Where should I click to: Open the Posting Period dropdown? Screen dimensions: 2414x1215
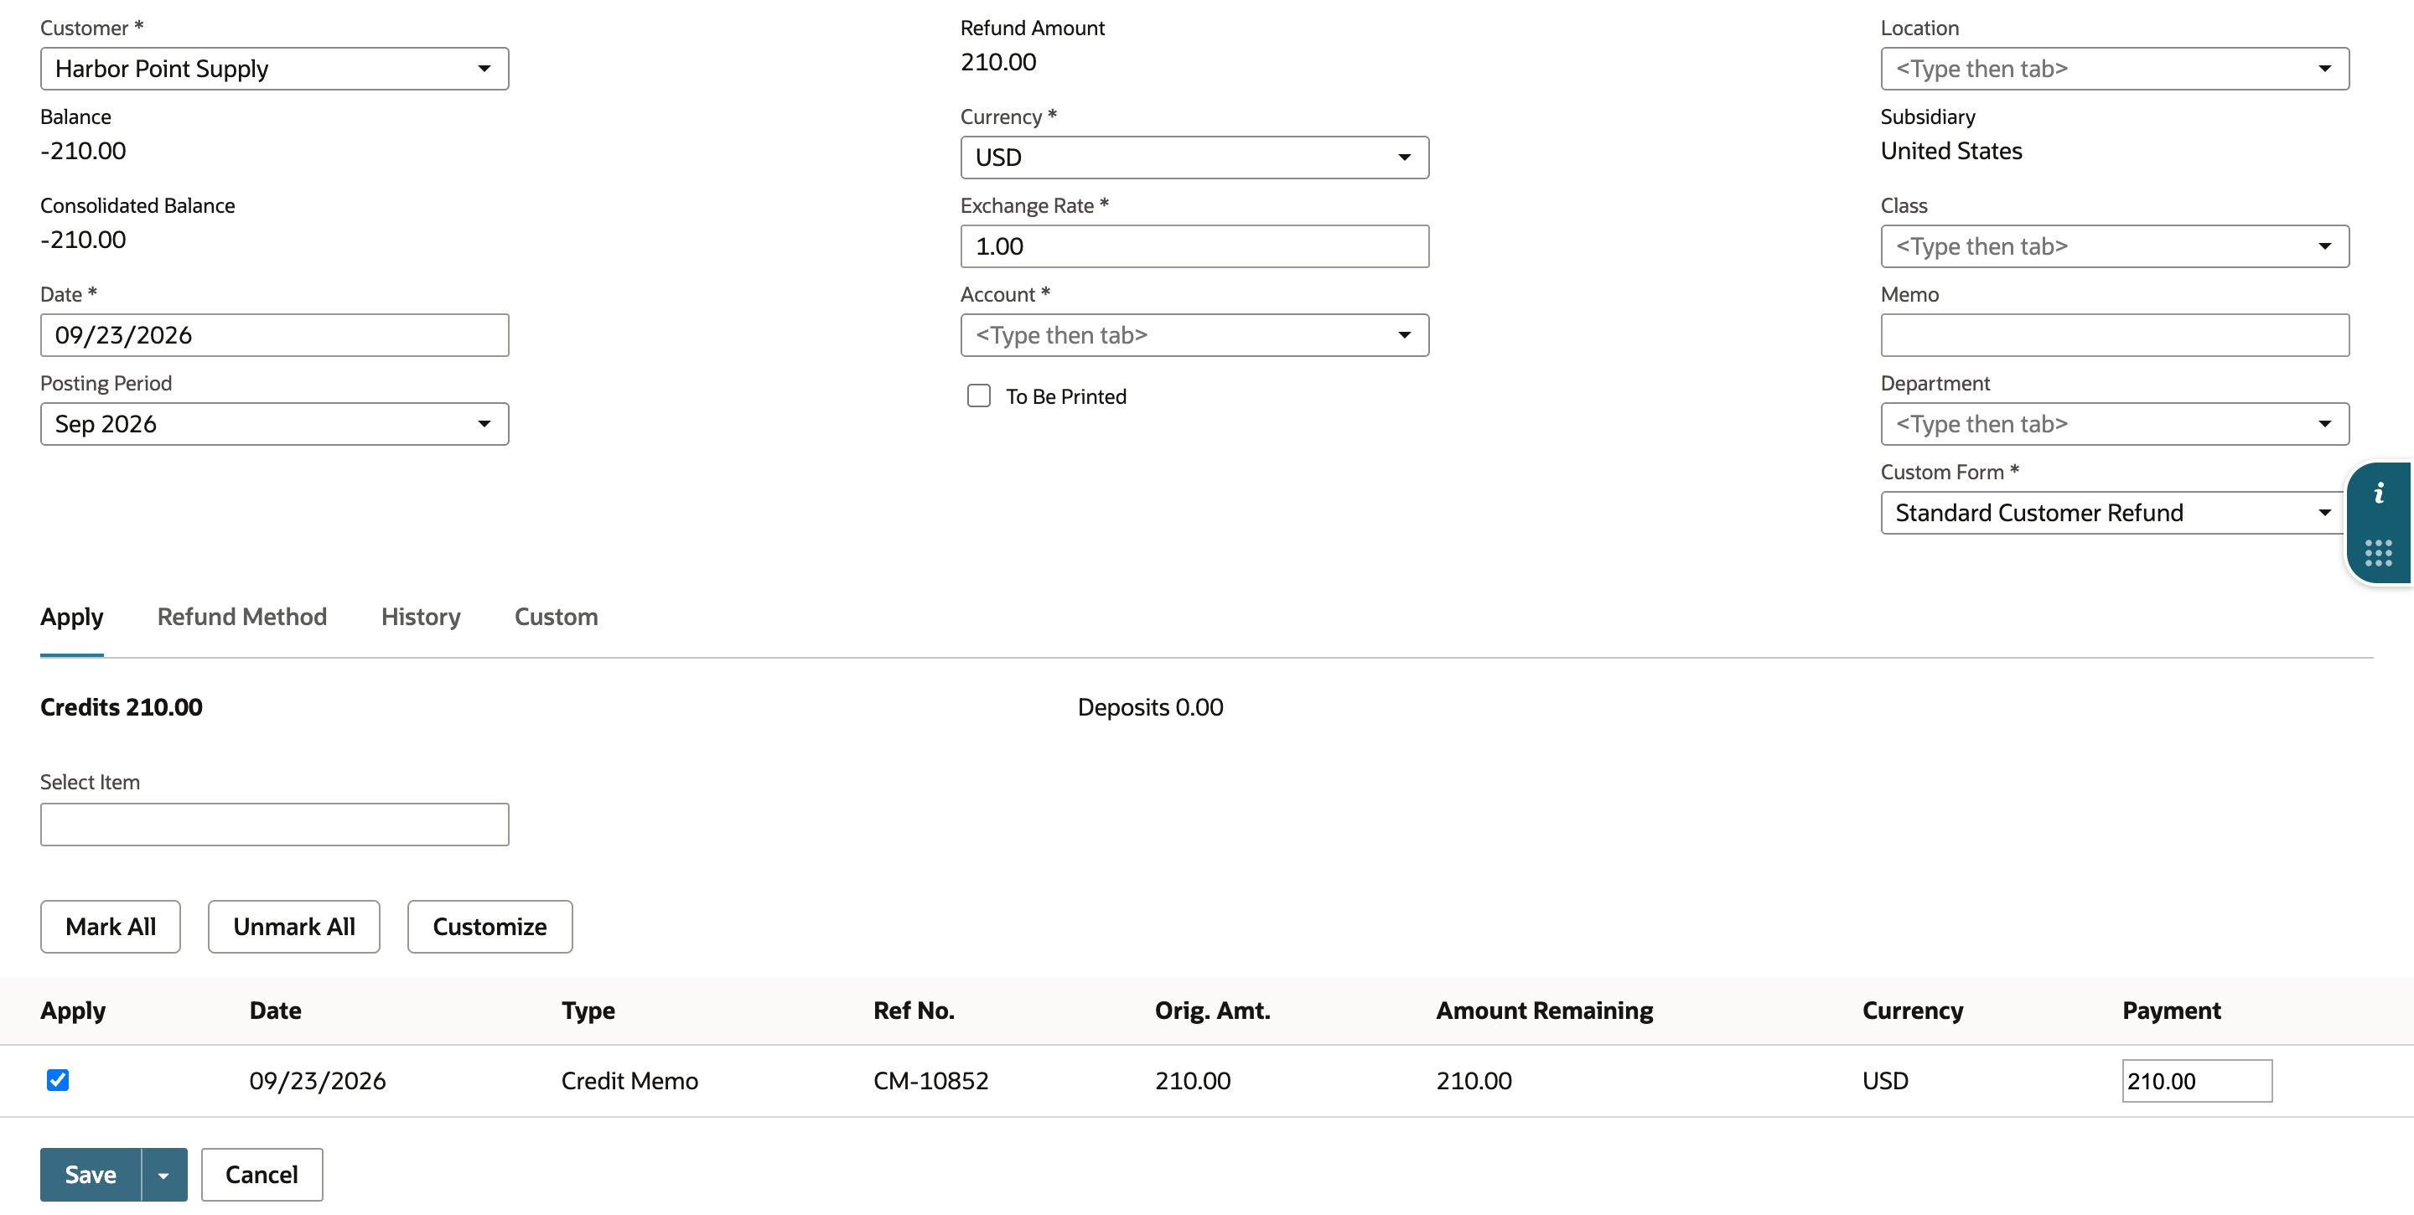coord(275,424)
